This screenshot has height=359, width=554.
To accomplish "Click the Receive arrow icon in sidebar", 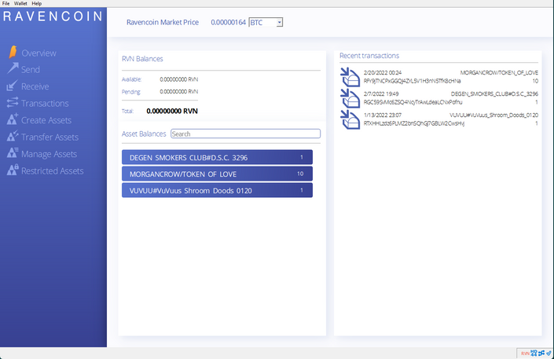I will (12, 86).
